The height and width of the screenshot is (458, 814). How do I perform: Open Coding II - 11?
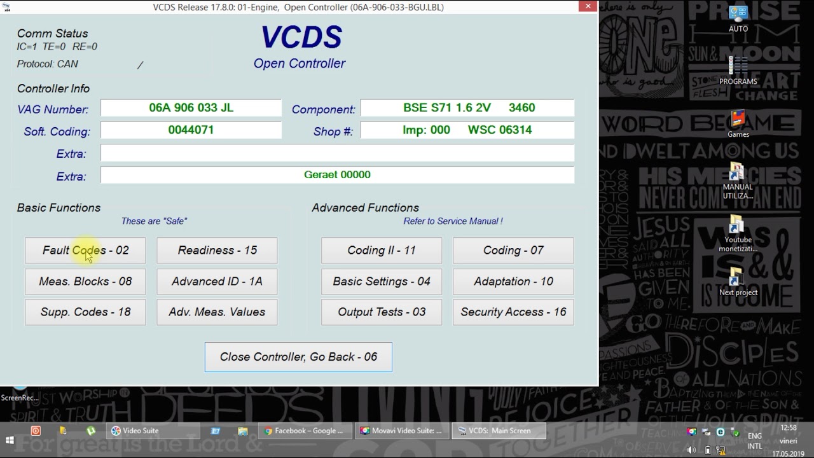click(382, 250)
